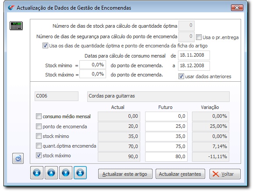This screenshot has height=192, width=256.
Task: Click 'Actualizar restantes' button
Action: coord(180,174)
